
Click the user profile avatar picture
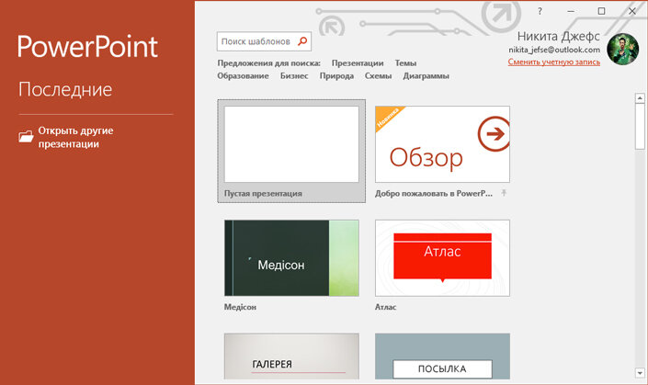point(622,49)
